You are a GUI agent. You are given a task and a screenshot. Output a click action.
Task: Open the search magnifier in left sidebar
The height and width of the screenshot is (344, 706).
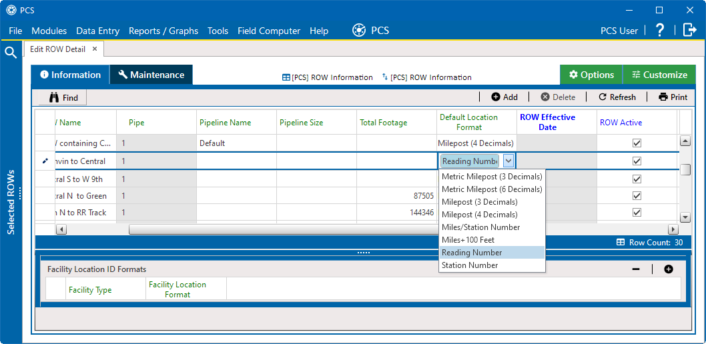[11, 53]
